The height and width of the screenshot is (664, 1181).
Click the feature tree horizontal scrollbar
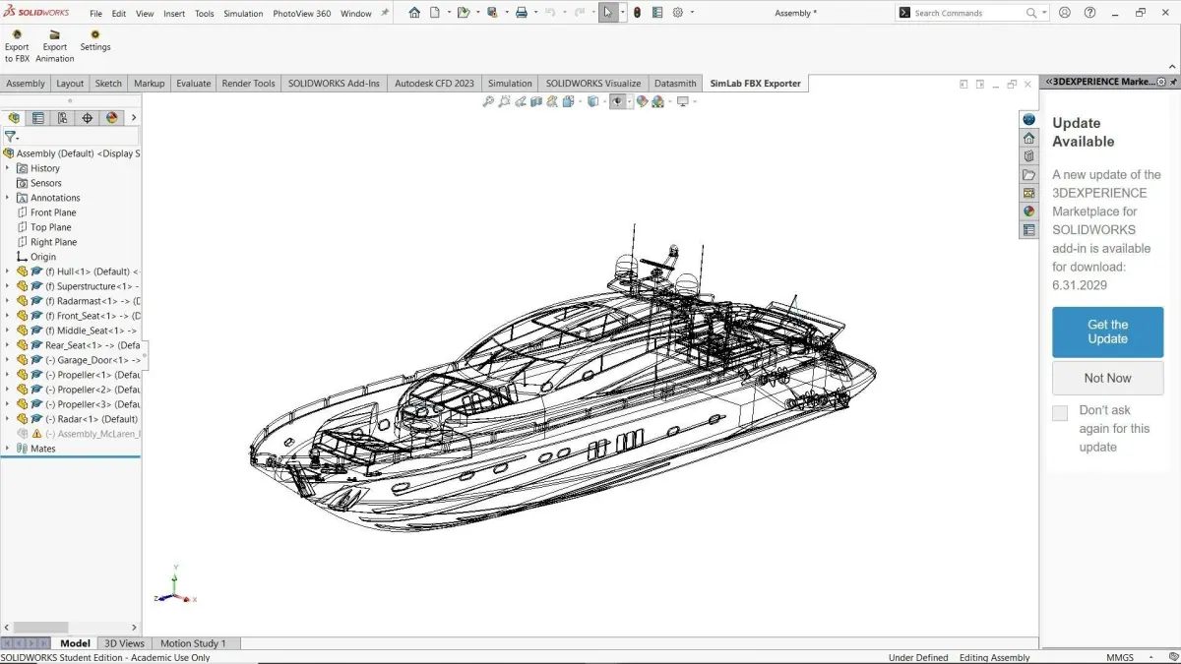pyautogui.click(x=40, y=628)
